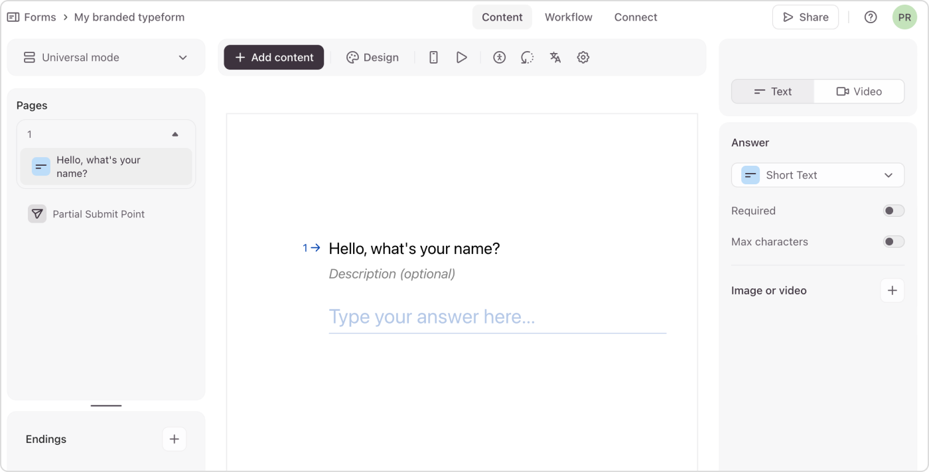This screenshot has width=929, height=472.
Task: Open mobile preview of the form
Action: 433,57
